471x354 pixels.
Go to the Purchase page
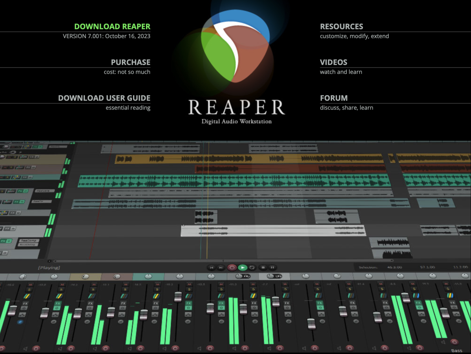click(x=131, y=62)
